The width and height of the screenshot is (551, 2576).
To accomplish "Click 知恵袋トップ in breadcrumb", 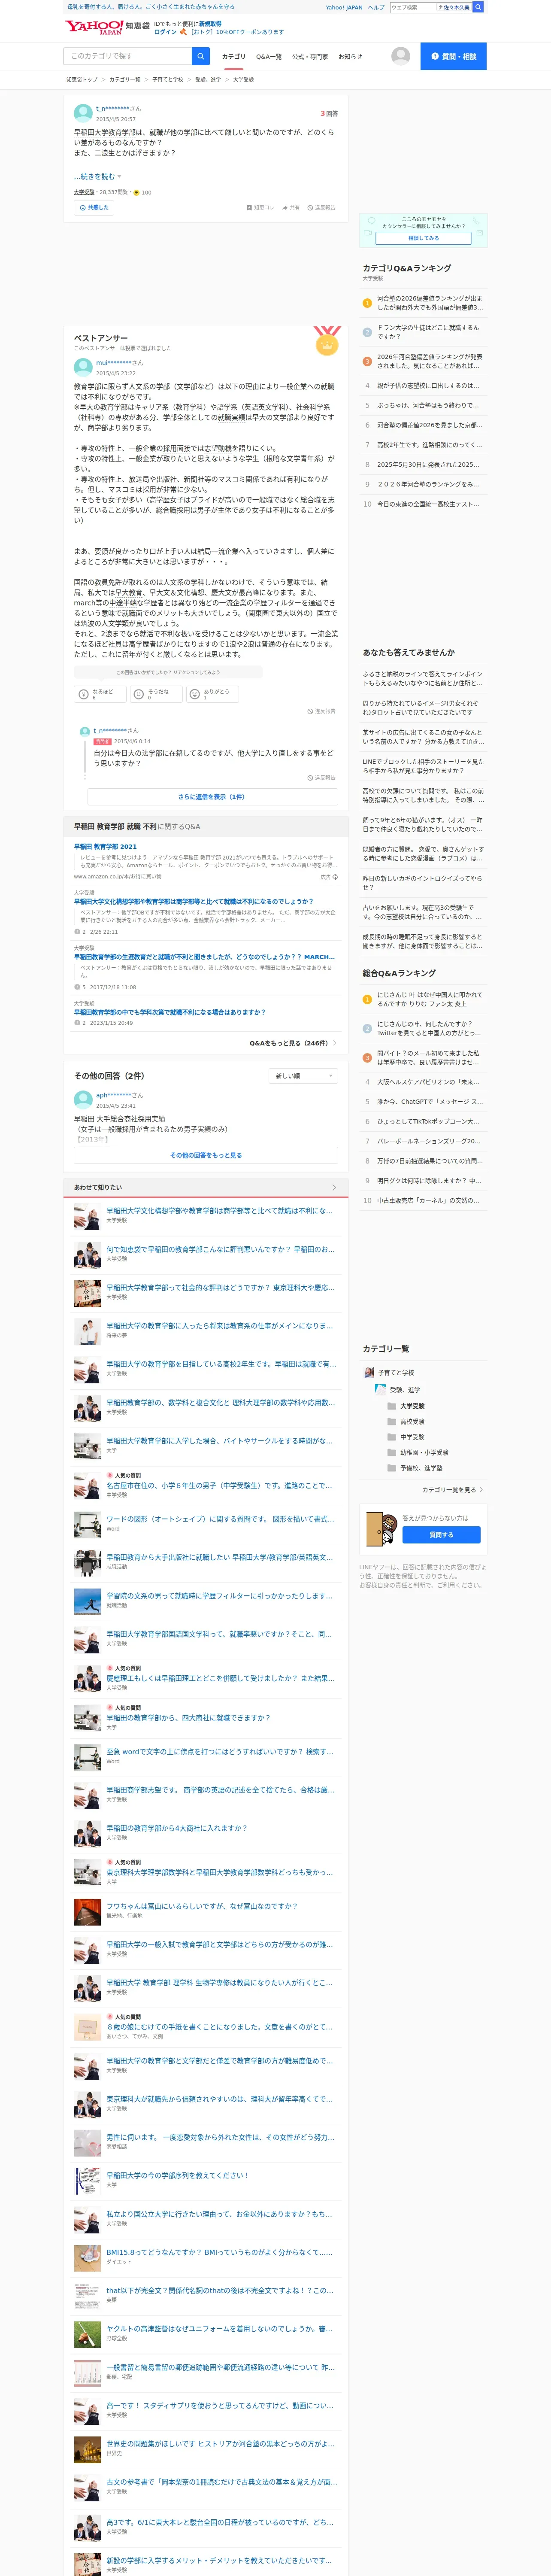I will pyautogui.click(x=82, y=79).
